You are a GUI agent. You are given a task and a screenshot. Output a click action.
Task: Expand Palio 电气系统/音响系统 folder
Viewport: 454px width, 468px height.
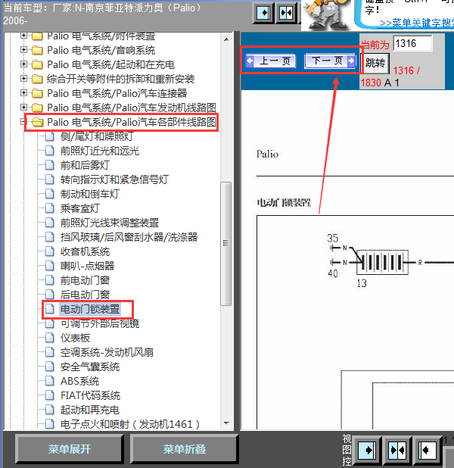pyautogui.click(x=23, y=50)
